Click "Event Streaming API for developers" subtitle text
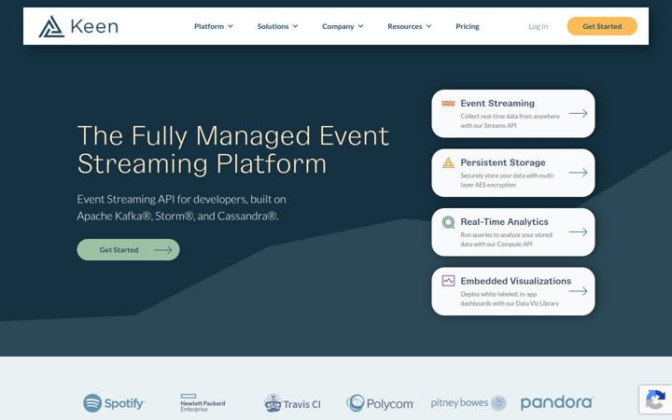The width and height of the screenshot is (672, 420). pos(181,207)
